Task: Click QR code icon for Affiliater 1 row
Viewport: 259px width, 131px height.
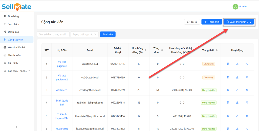Action: point(228,90)
